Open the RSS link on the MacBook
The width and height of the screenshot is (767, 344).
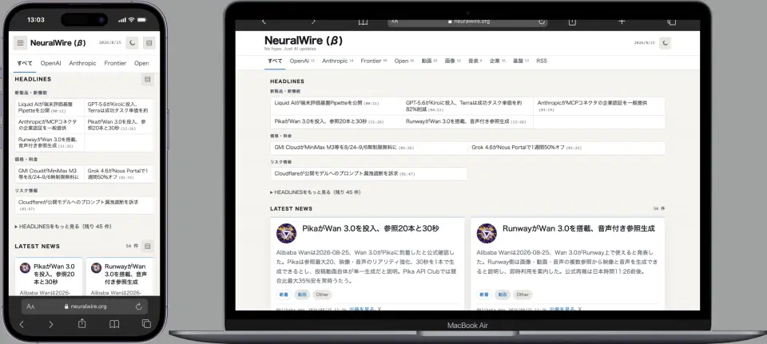542,61
